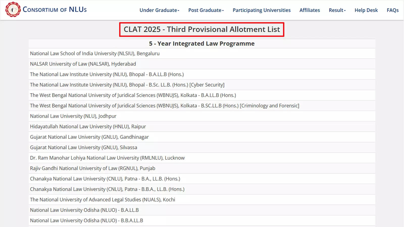Screen dimensions: 404x227
Task: View RMLNLU Lucknow allotment list
Action: coord(107,158)
